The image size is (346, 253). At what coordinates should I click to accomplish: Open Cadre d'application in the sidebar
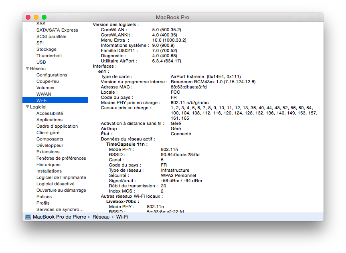pyautogui.click(x=57, y=126)
